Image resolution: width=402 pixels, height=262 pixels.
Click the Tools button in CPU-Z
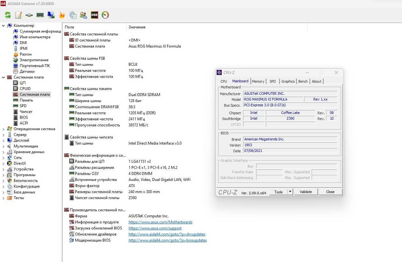pyautogui.click(x=279, y=192)
